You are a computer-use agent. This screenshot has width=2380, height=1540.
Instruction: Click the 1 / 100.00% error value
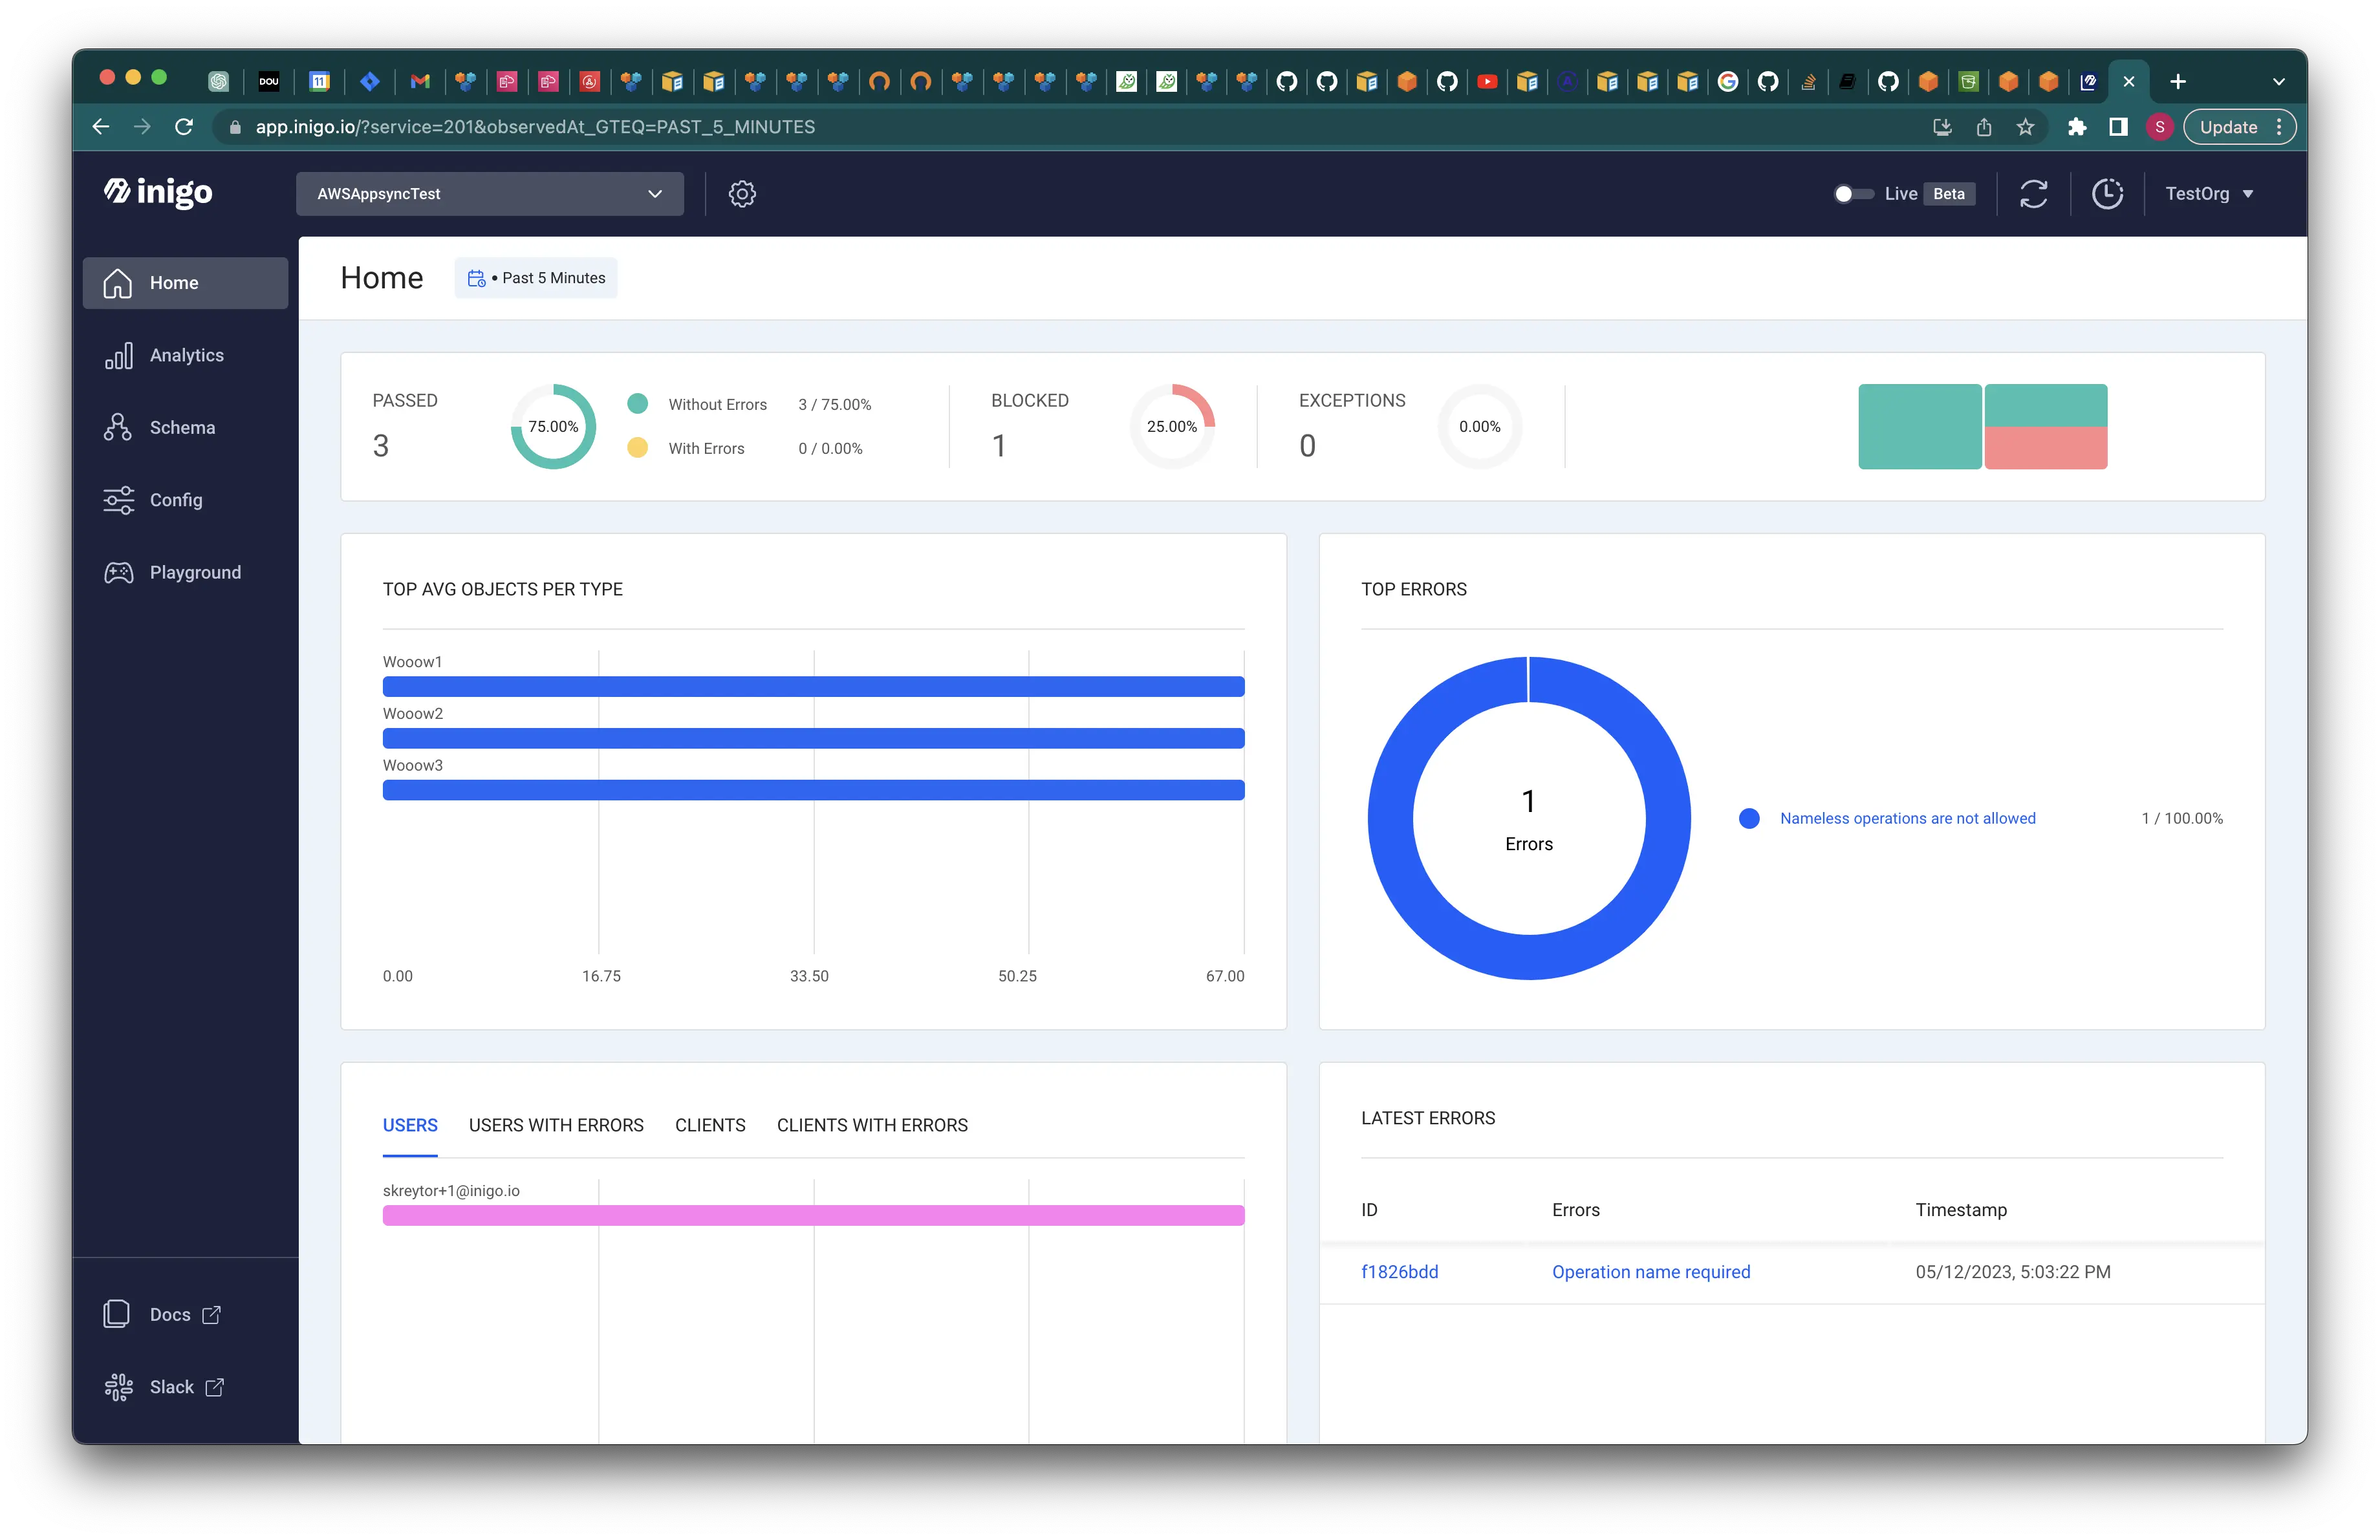2182,818
